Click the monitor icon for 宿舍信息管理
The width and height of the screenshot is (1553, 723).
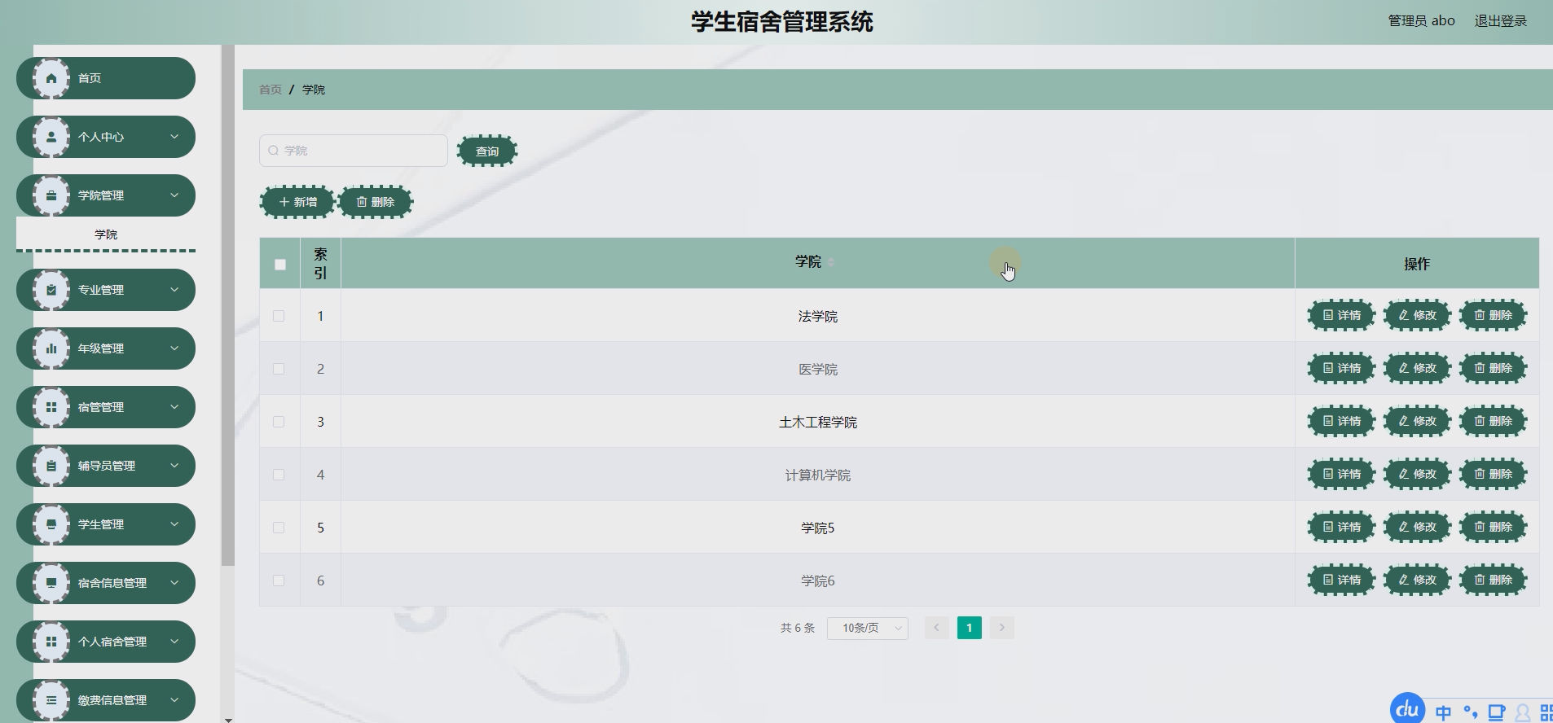(51, 583)
